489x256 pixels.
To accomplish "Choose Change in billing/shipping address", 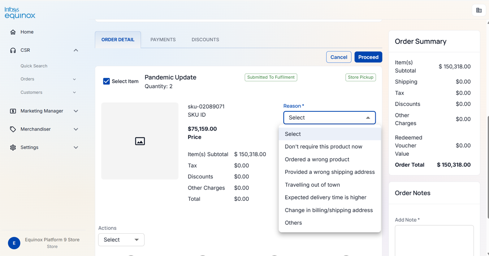I will pyautogui.click(x=330, y=210).
